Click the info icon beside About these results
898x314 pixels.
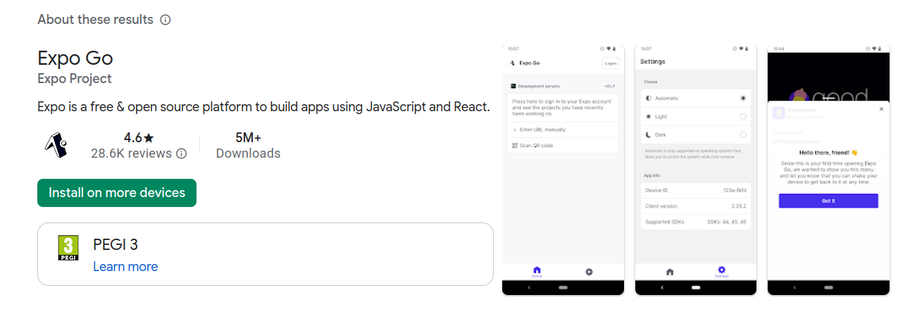(x=166, y=20)
